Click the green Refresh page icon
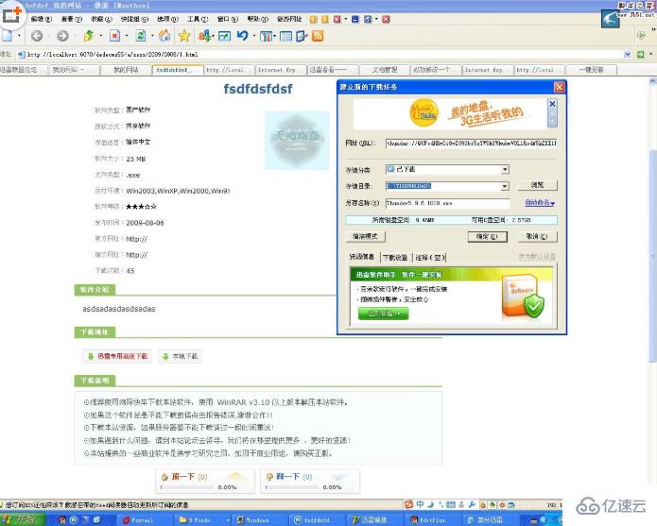The height and width of the screenshot is (526, 657). [x=141, y=36]
